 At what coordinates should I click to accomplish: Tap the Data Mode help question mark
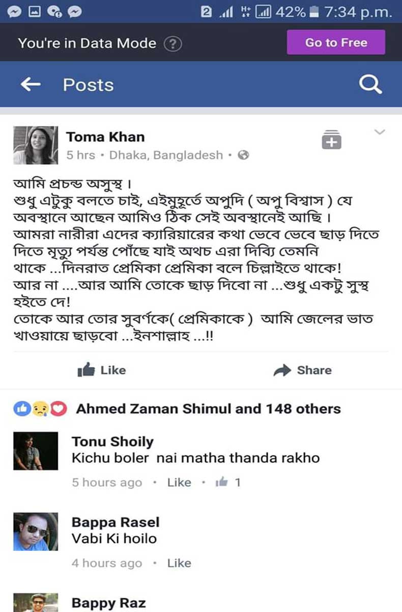(173, 43)
